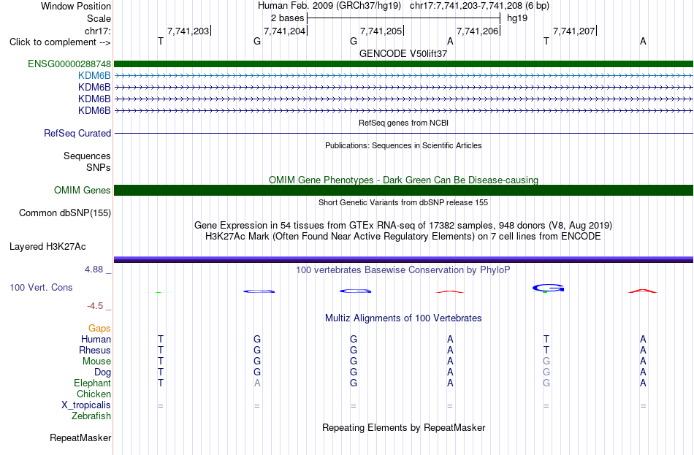This screenshot has height=455, width=694.
Task: Click the X_tropicalis species label
Action: coord(86,405)
